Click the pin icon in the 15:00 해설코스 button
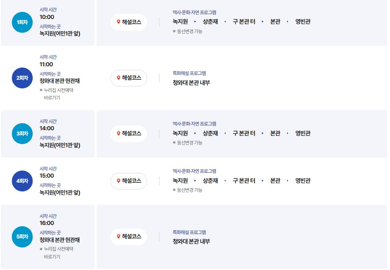The image size is (390, 270). tap(118, 181)
